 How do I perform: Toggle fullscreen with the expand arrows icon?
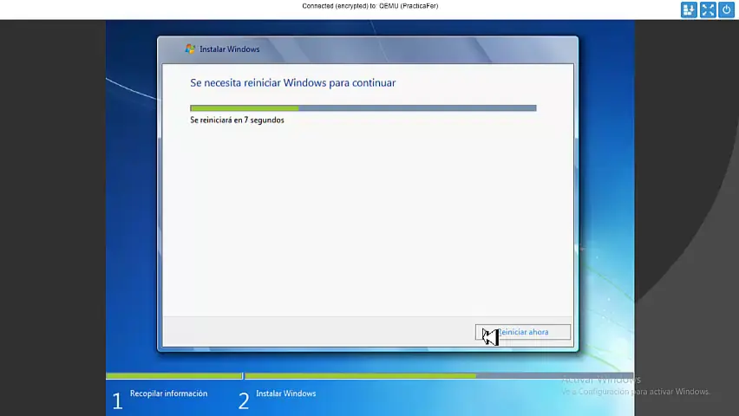[x=708, y=10]
